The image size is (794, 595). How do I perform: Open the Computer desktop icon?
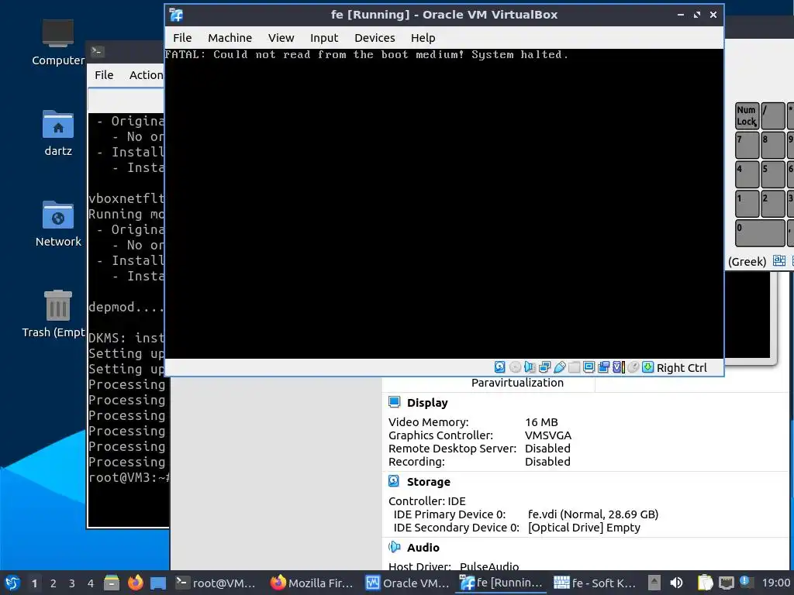(x=58, y=43)
